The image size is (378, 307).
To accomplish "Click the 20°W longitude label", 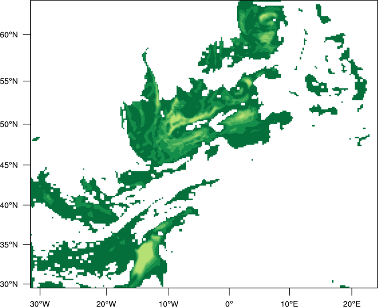I will point(106,304).
